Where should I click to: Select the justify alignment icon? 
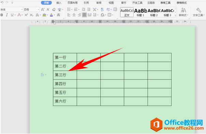84,15
